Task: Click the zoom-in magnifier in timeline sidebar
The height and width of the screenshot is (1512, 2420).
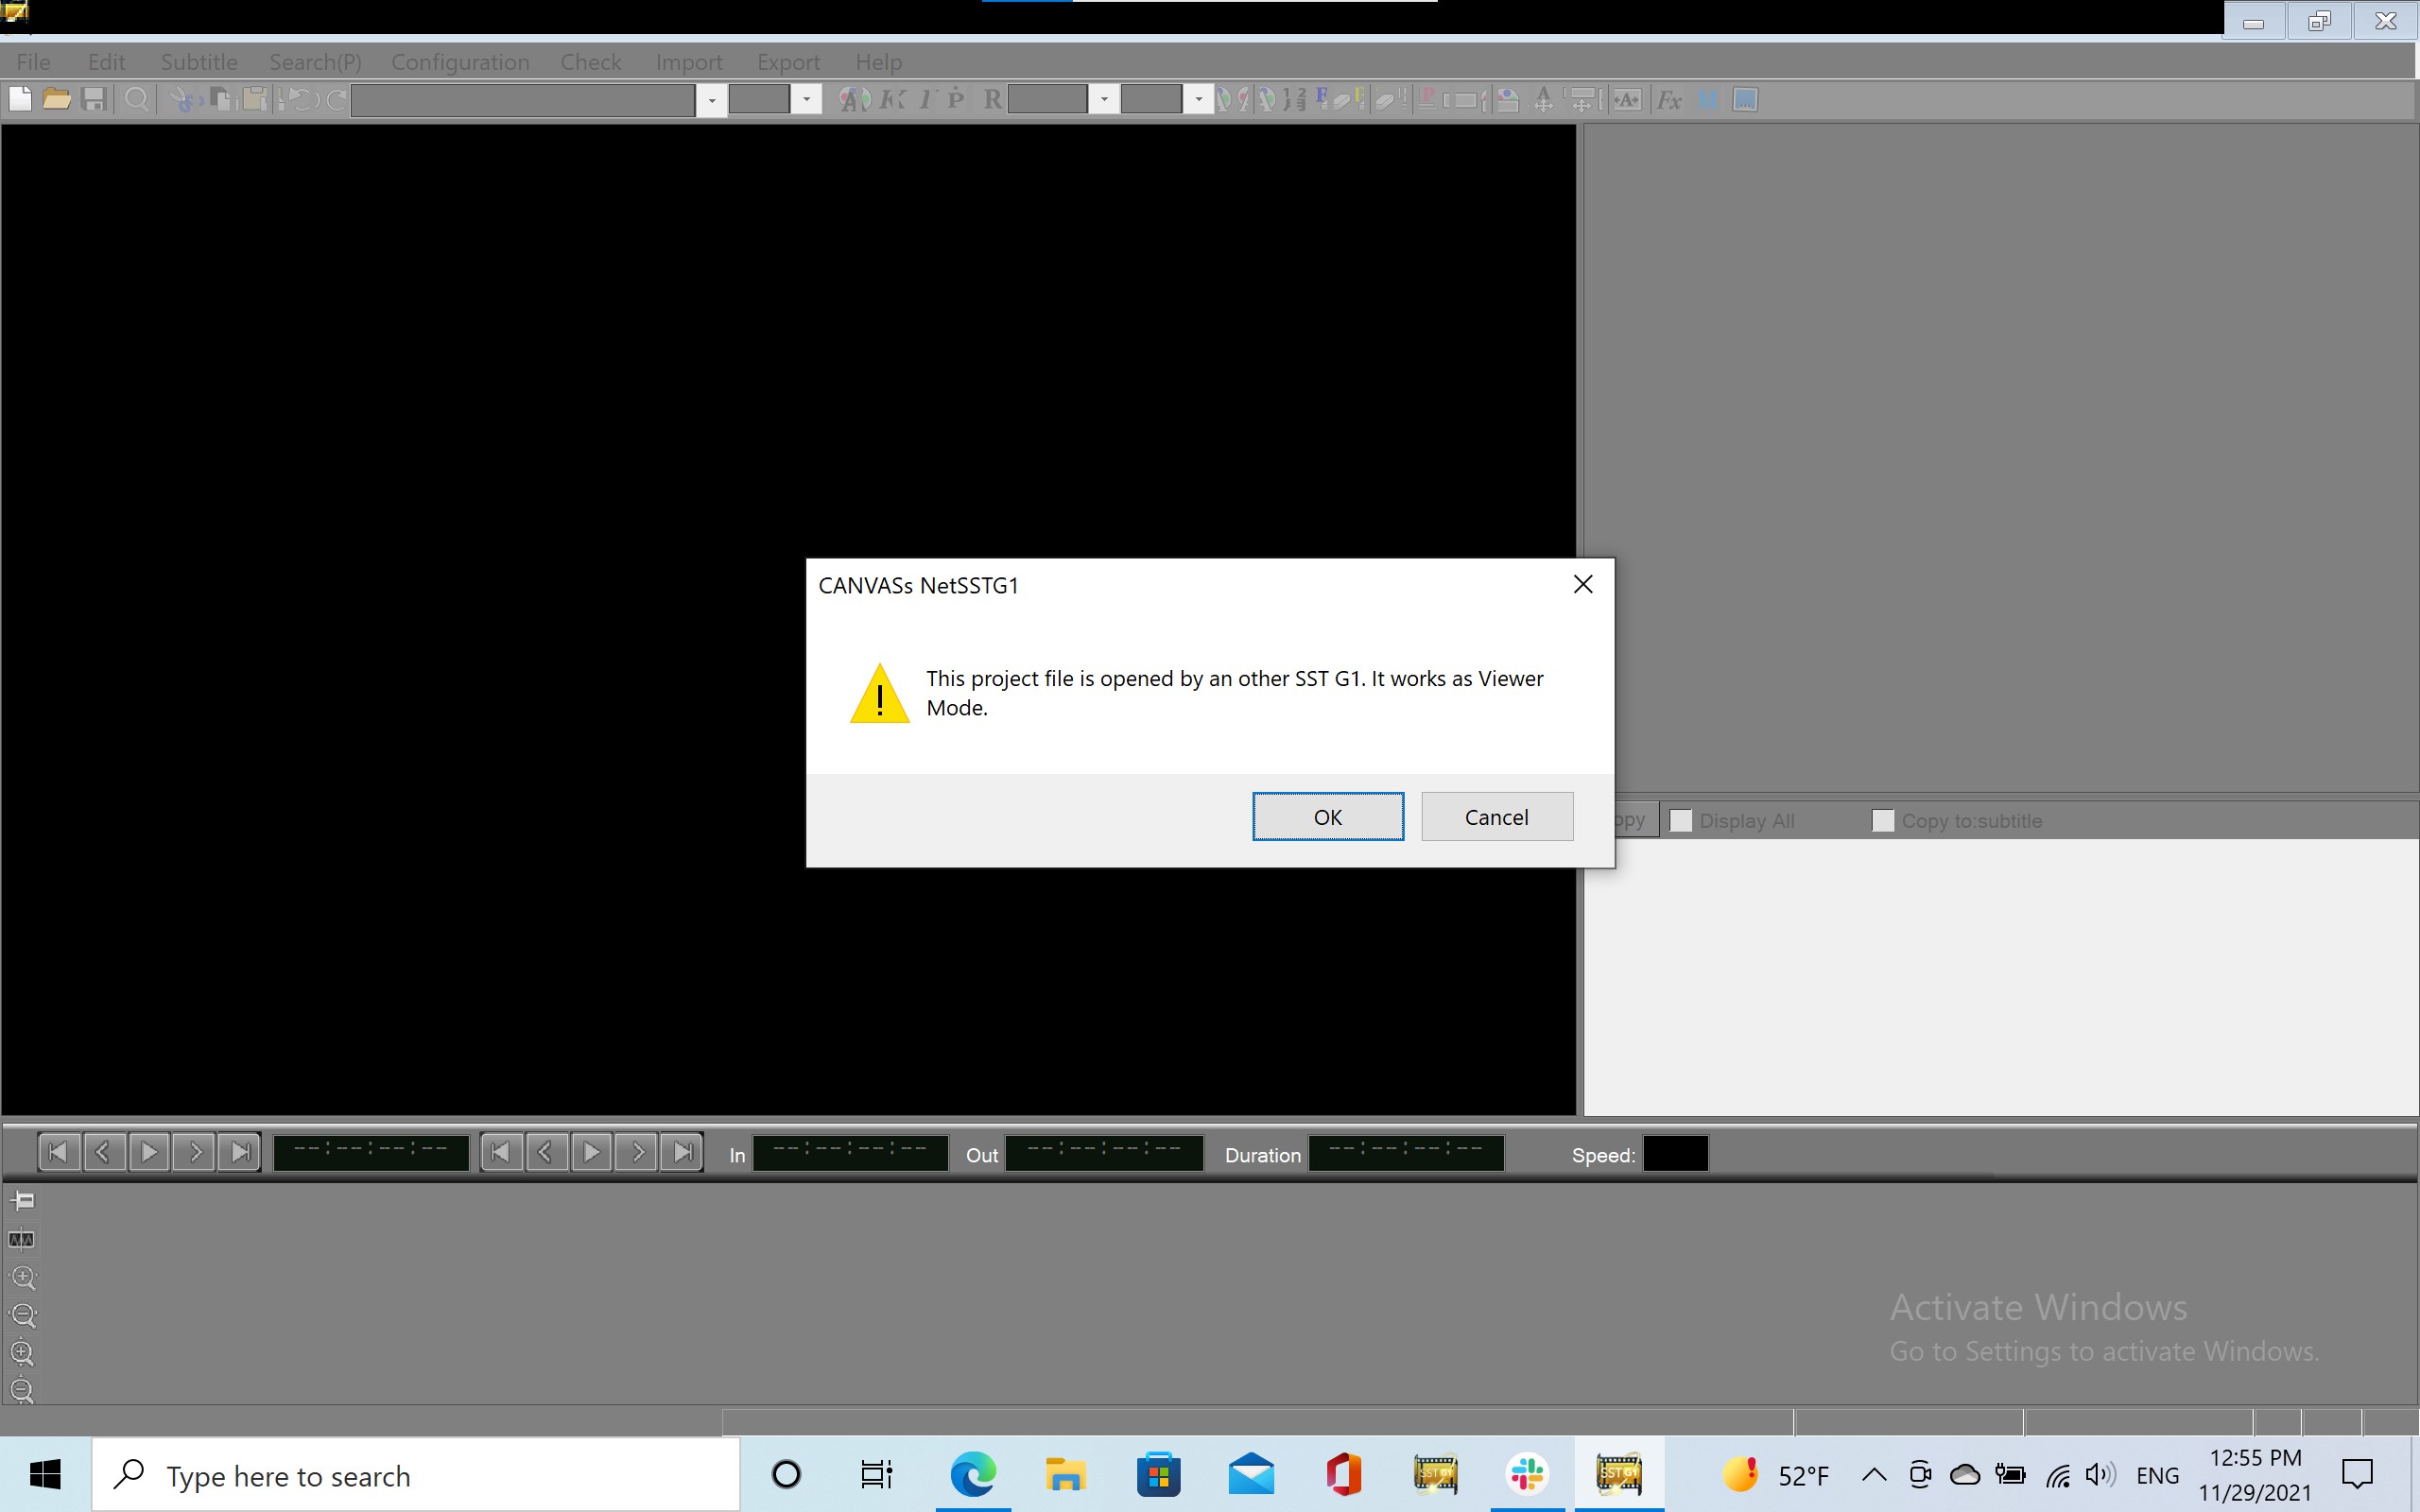Action: pyautogui.click(x=23, y=1278)
